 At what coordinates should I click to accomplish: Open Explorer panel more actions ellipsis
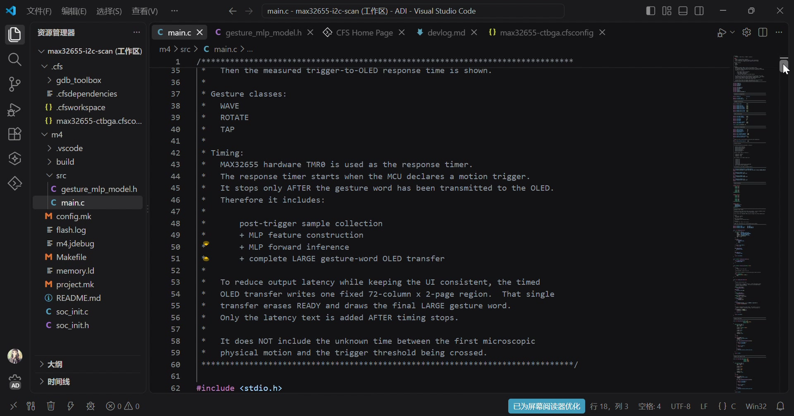(136, 32)
